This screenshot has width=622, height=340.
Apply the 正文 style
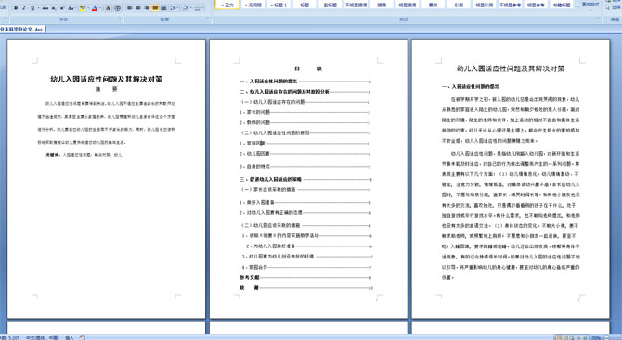click(227, 5)
